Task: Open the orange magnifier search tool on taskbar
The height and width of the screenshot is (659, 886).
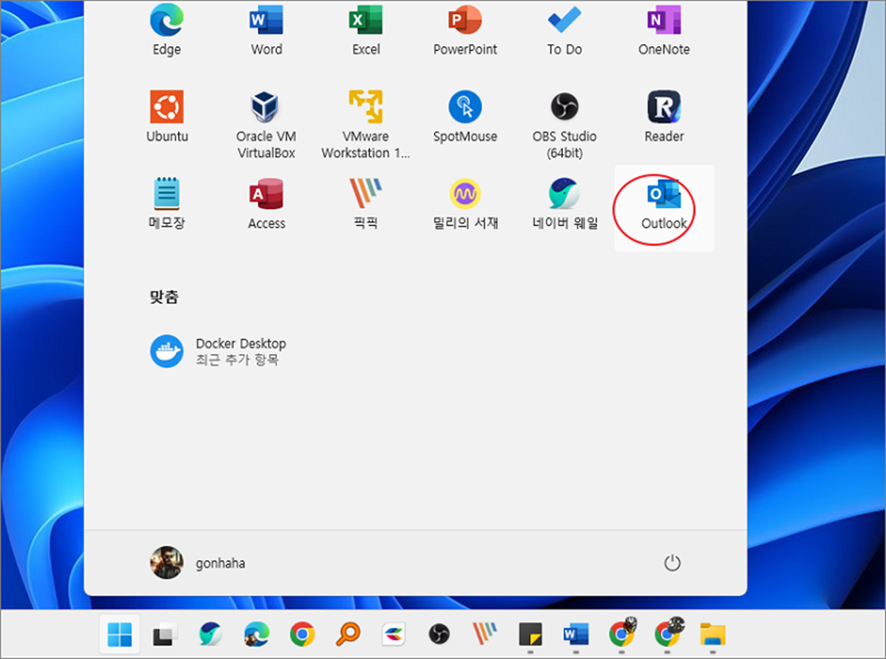Action: tap(347, 634)
